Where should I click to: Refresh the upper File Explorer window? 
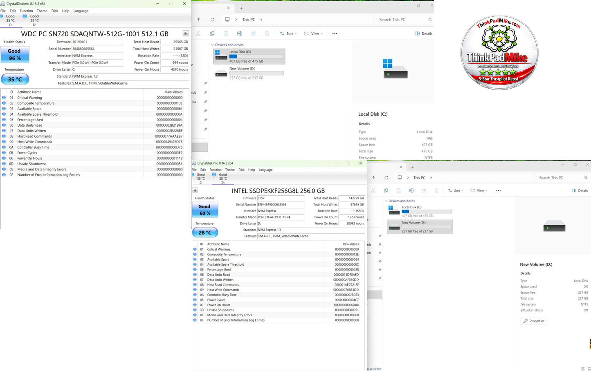pos(212,20)
